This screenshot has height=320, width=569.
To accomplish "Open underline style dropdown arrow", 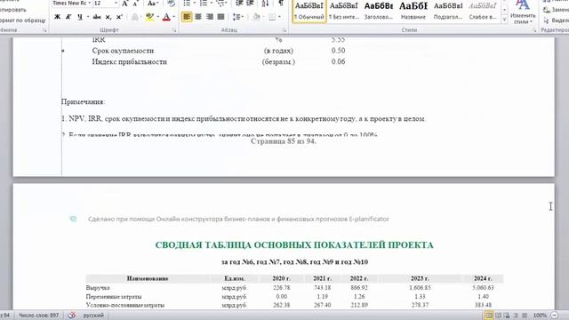I will click(x=88, y=17).
